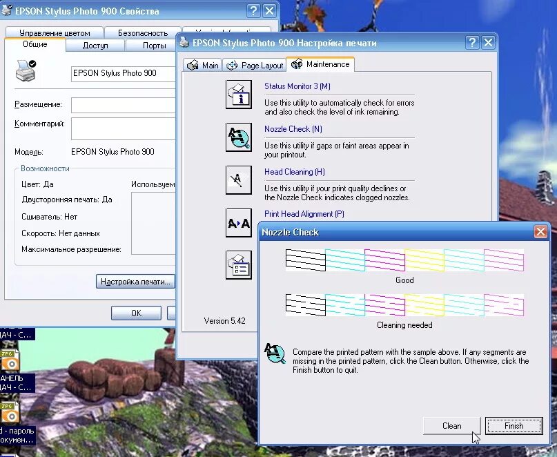This screenshot has height=457, width=557.
Task: Click the Print Head Alignment (P) link
Action: [x=304, y=214]
